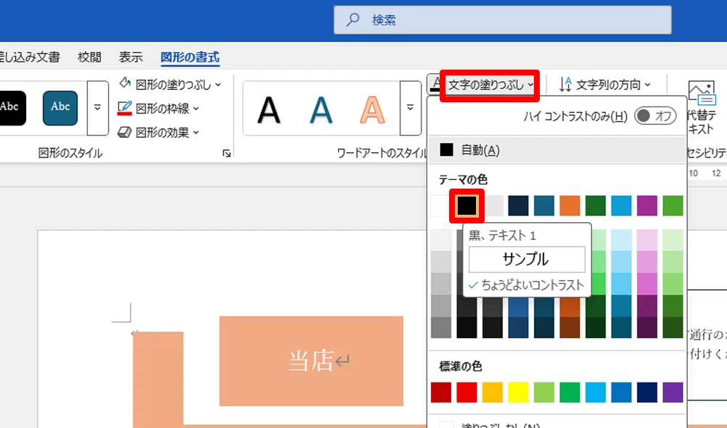
Task: Open the 表示 ribbon tab
Action: coord(131,57)
